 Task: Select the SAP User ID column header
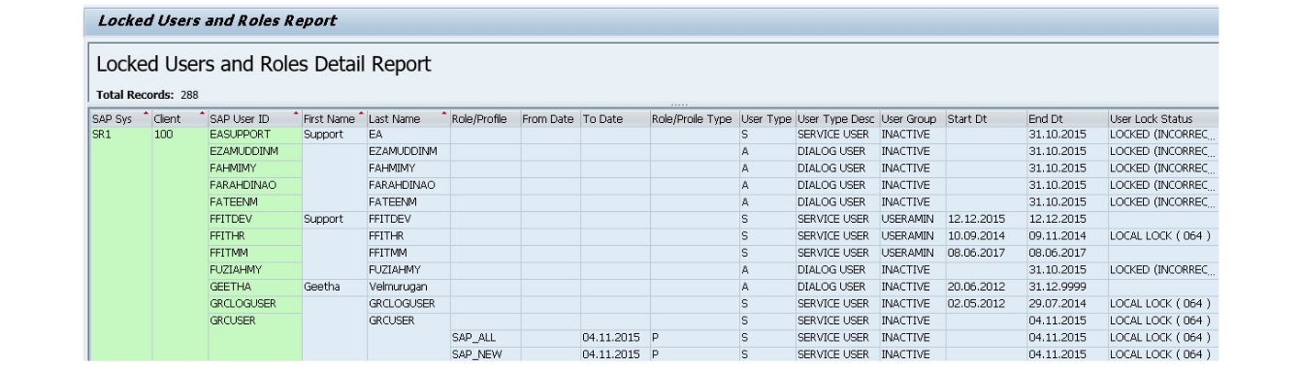pos(254,118)
